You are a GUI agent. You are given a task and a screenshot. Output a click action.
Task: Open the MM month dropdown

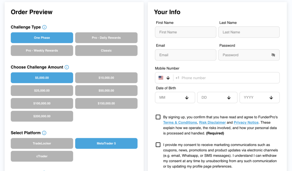pyautogui.click(x=175, y=97)
